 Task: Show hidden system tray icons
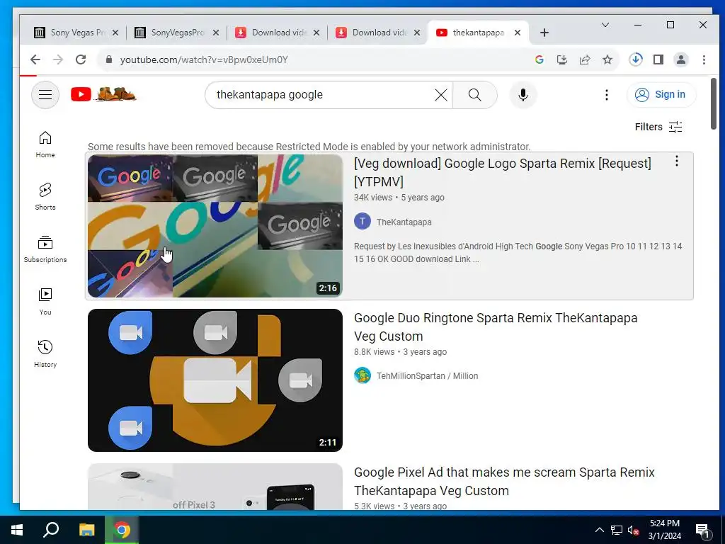[599, 530]
